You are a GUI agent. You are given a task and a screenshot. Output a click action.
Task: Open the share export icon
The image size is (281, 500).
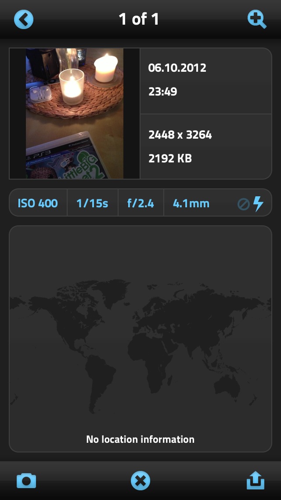tap(256, 480)
